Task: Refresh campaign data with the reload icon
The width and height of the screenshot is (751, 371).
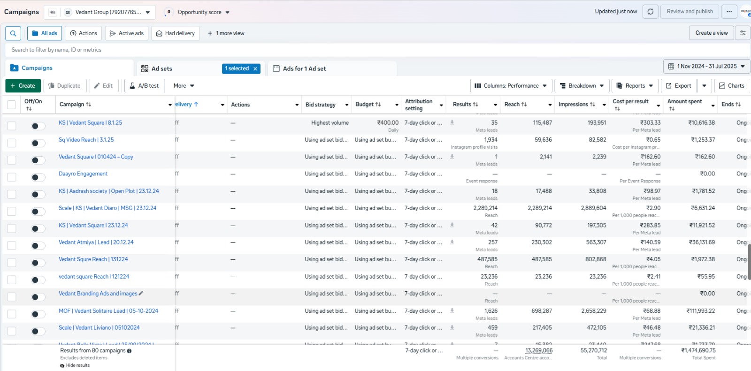Action: tap(650, 12)
